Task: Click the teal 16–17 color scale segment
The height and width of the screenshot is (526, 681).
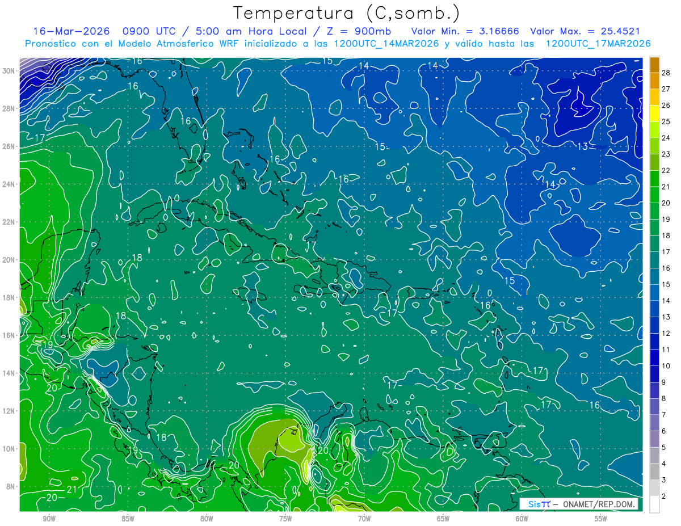Action: (x=654, y=260)
